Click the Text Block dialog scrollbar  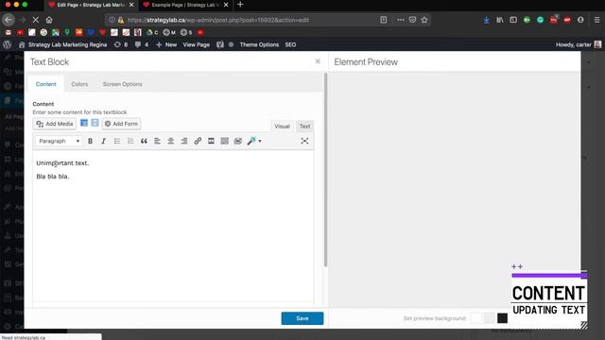click(325, 170)
